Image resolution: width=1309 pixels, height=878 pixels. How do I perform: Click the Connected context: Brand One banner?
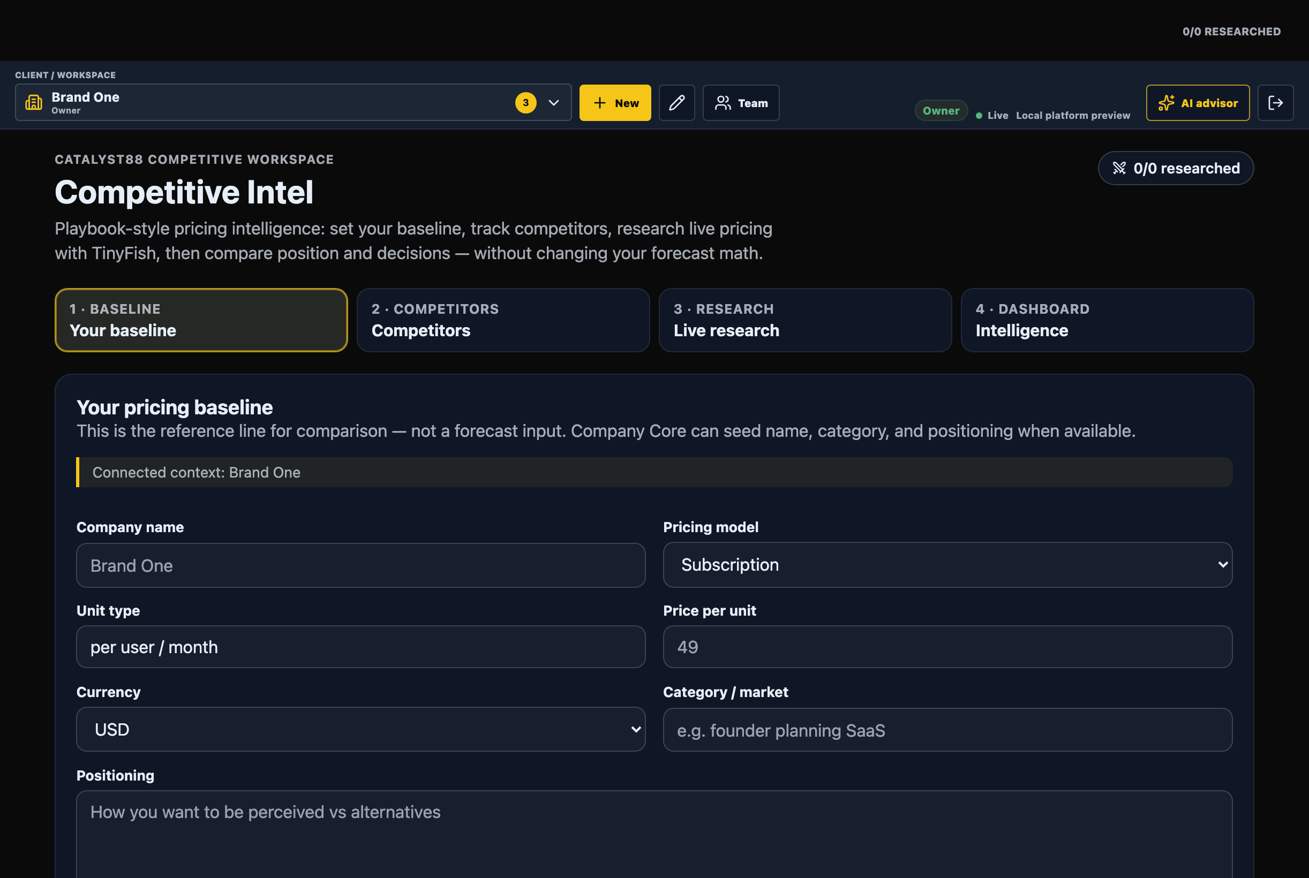[654, 472]
